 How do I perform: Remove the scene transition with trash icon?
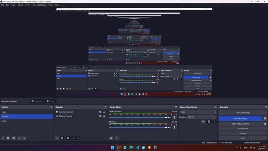[209, 122]
